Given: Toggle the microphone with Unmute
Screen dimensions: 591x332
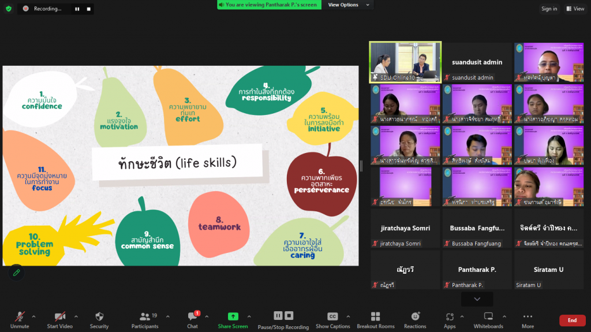Looking at the screenshot, I should coord(20,319).
